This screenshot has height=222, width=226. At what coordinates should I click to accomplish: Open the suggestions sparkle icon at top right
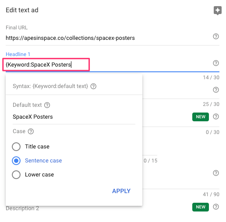tap(218, 11)
